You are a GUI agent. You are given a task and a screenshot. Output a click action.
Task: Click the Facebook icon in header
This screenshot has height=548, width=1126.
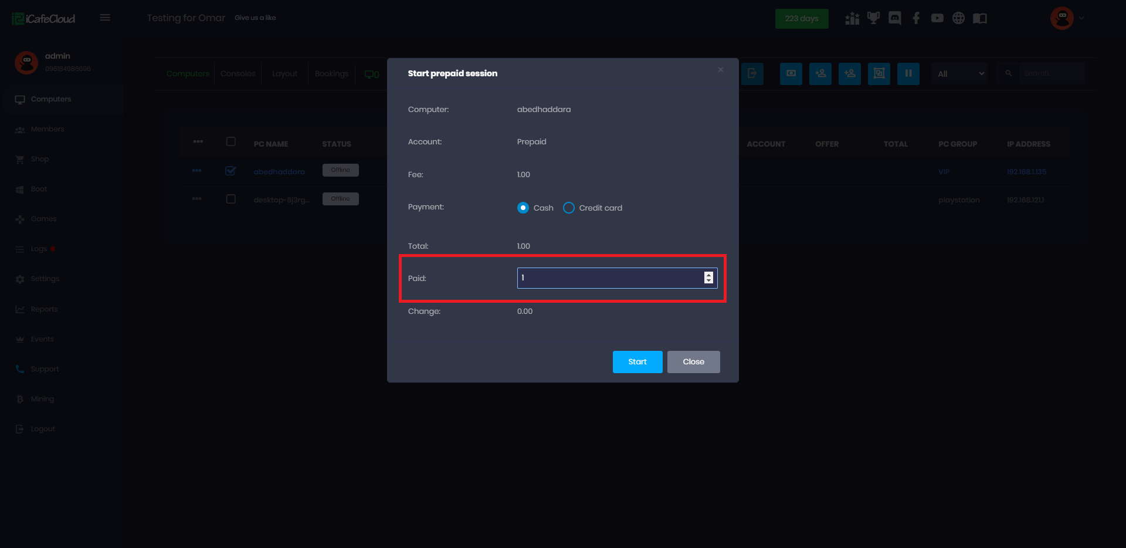916,18
